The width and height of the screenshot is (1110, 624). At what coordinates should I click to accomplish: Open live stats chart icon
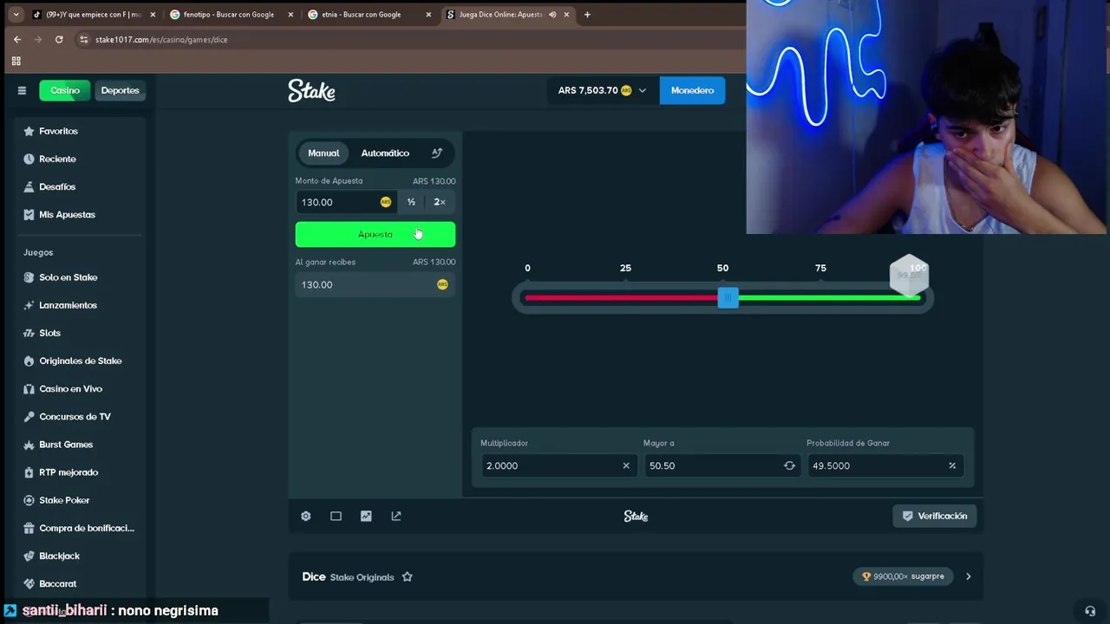pos(366,516)
